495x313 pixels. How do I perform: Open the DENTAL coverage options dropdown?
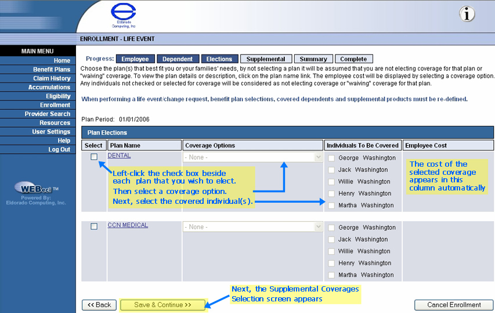pos(252,157)
